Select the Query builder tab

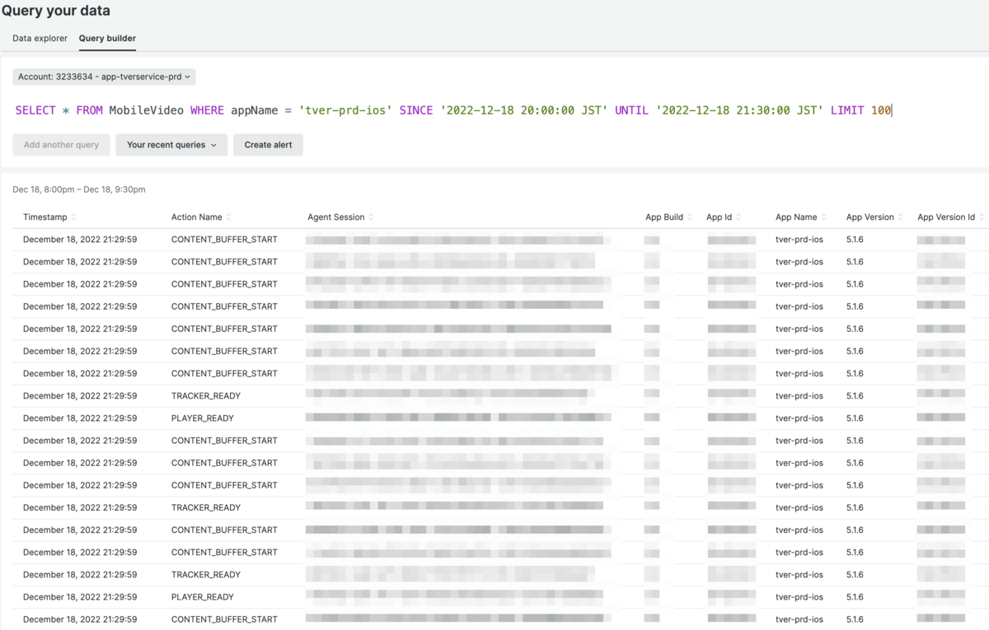click(106, 38)
